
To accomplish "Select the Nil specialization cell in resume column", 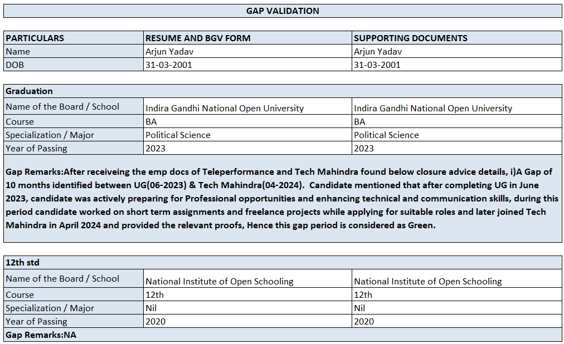I will [150, 308].
